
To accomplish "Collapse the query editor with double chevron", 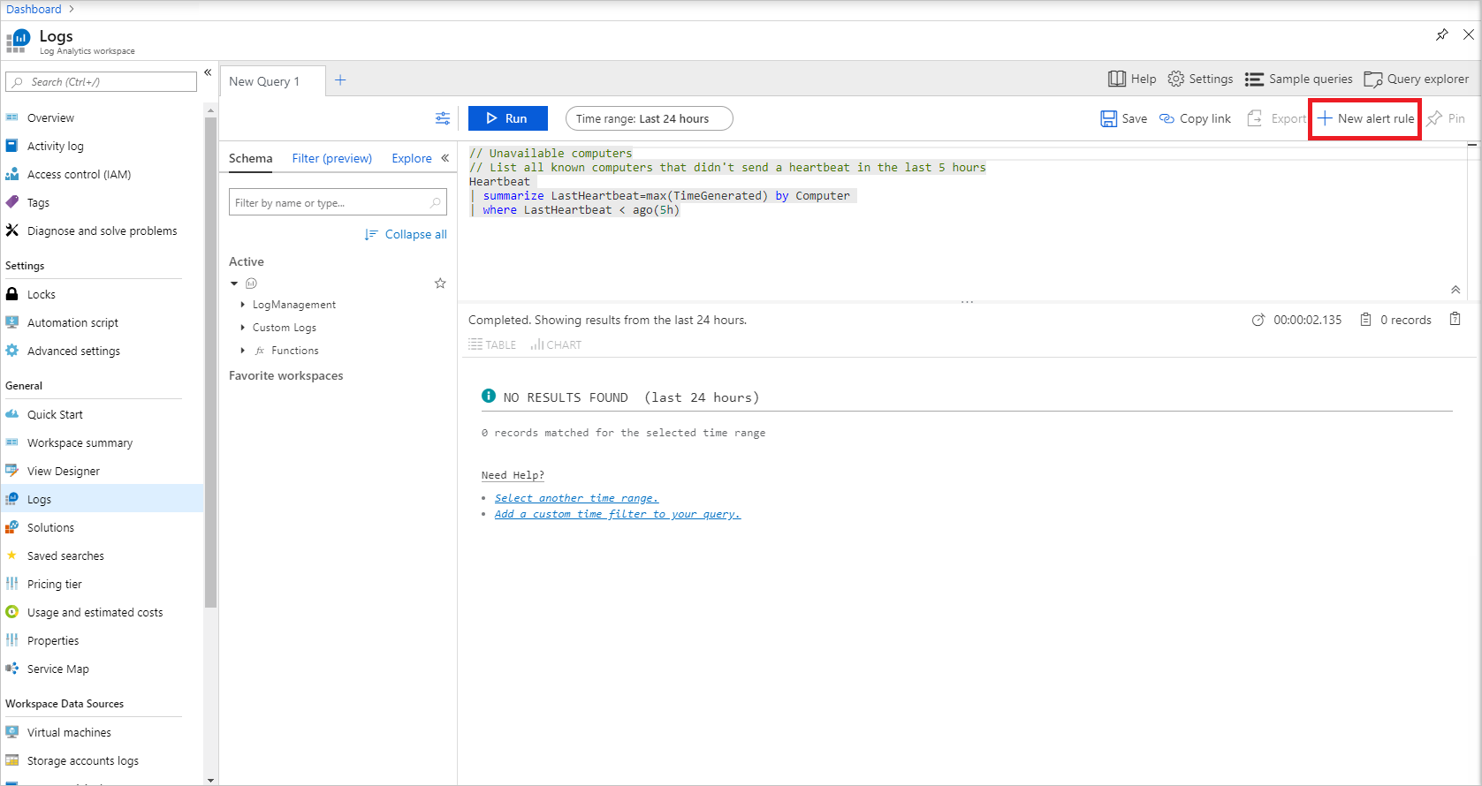I will 1455,290.
